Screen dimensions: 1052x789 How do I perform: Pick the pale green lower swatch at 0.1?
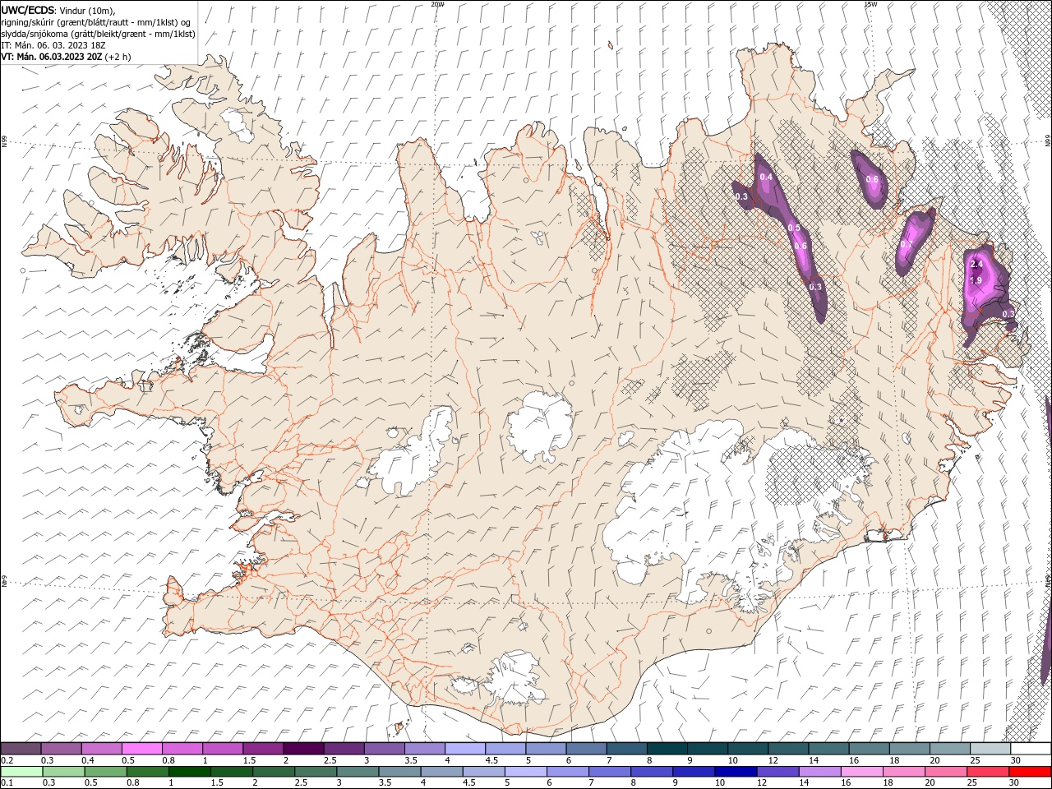click(x=22, y=772)
